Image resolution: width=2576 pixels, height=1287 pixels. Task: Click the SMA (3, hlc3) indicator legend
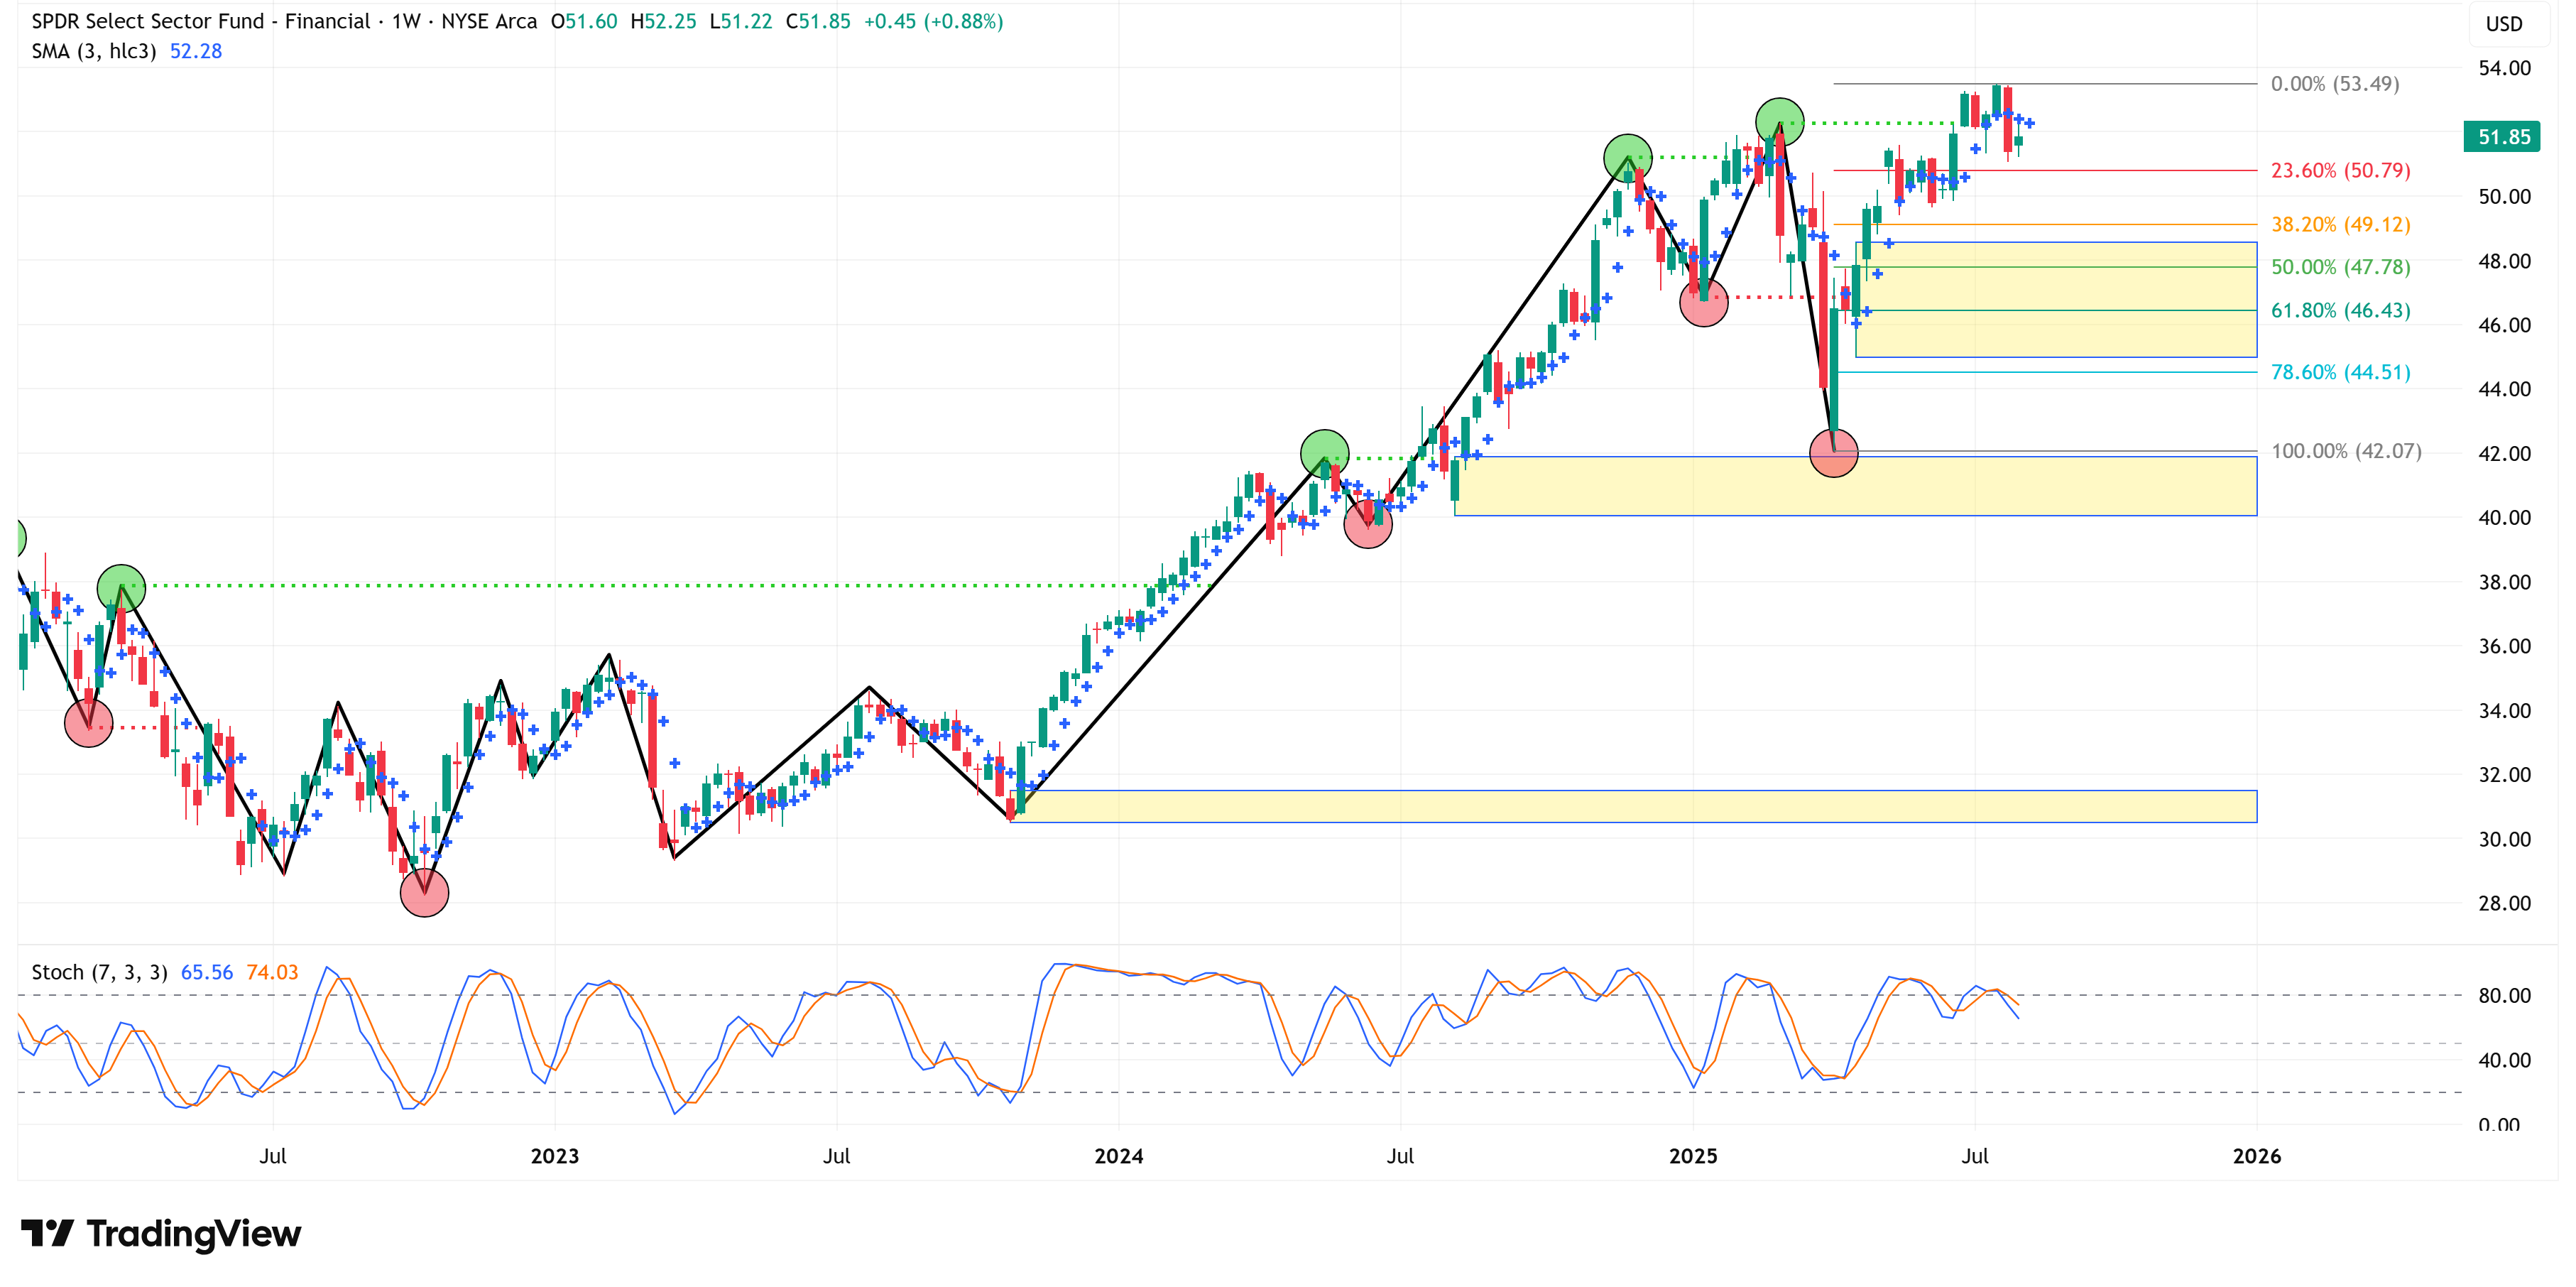[x=94, y=51]
